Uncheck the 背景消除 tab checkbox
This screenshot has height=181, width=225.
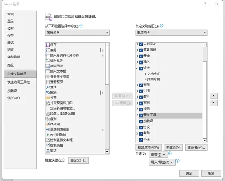141,50
